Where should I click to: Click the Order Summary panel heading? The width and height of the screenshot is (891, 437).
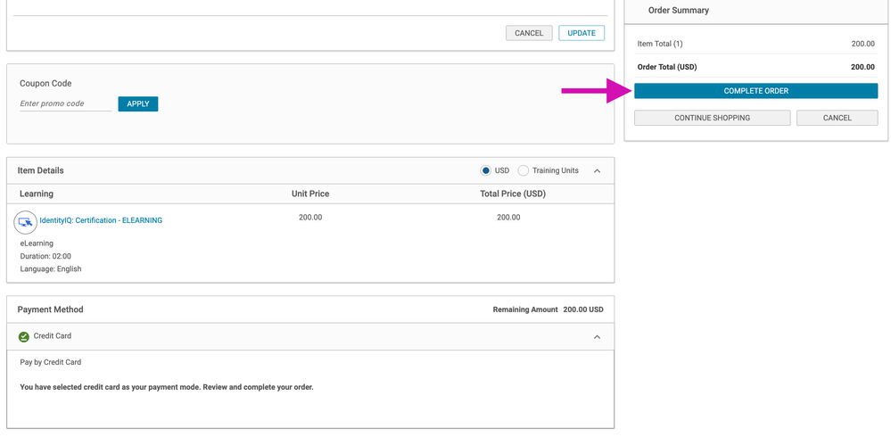click(x=679, y=11)
